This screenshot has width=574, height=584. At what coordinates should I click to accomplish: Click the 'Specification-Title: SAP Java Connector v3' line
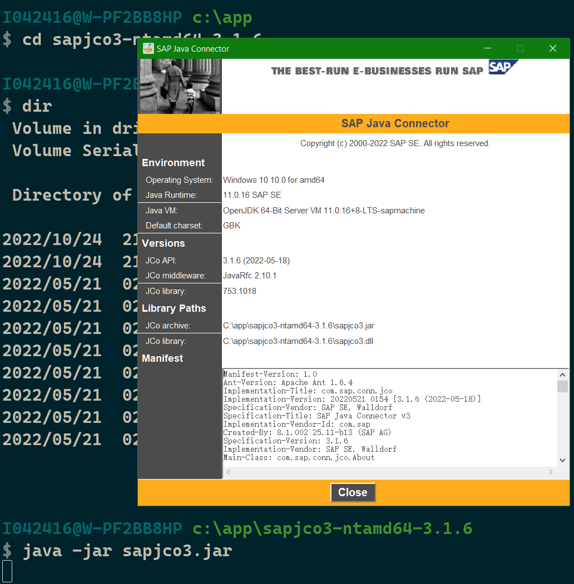pos(317,416)
